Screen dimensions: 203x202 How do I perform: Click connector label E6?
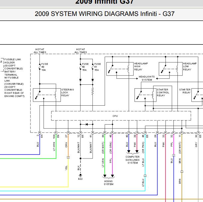point(147,136)
